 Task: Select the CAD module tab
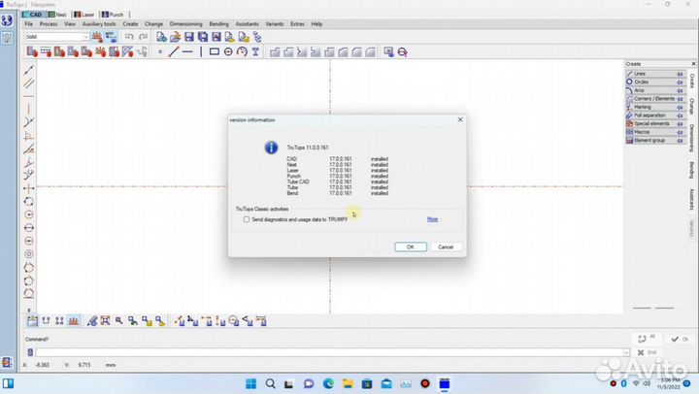point(33,15)
